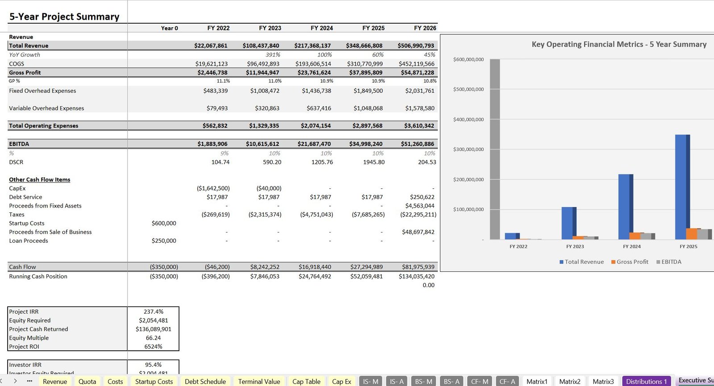Select the 5-Year Project Summary title cell
714x386 pixels.
click(x=64, y=17)
